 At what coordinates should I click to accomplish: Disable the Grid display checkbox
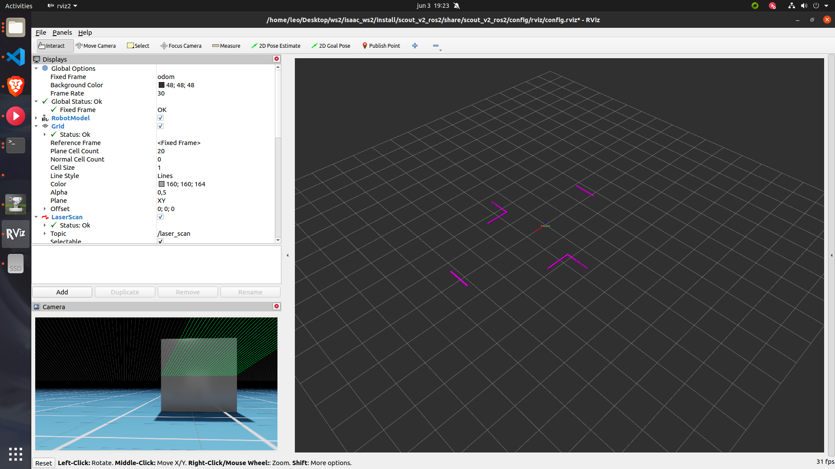(x=160, y=126)
